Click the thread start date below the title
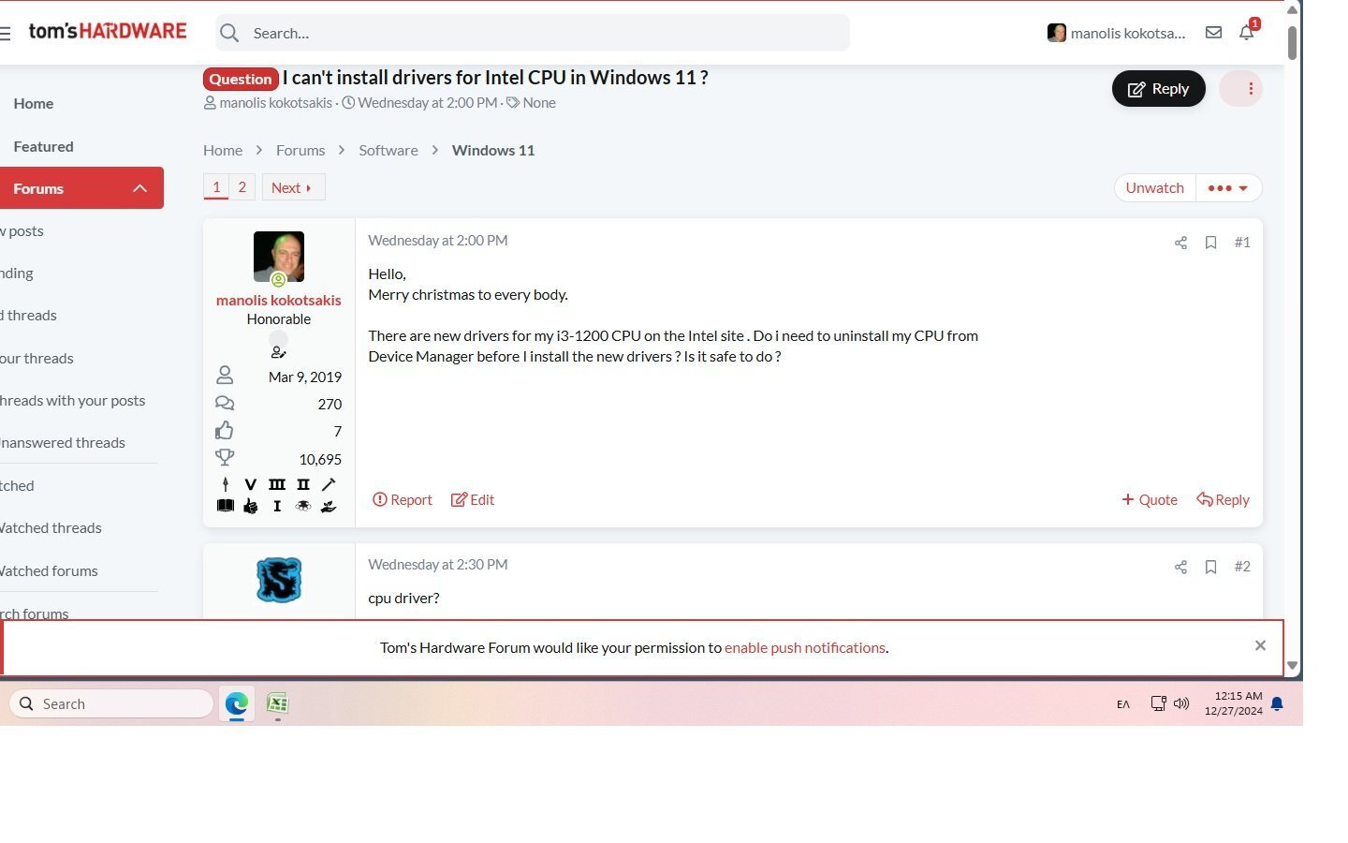Viewport: 1348px width, 843px height. click(427, 103)
